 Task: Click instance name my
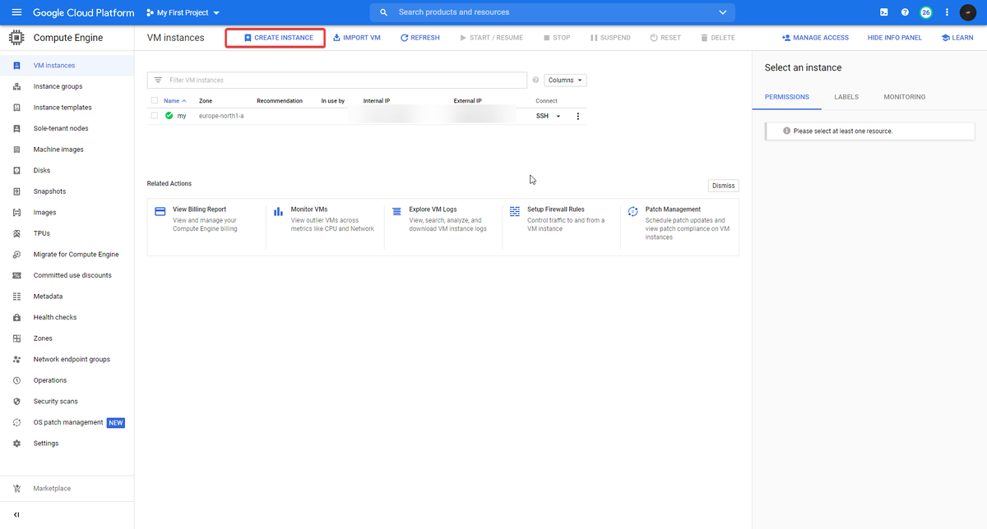(182, 116)
